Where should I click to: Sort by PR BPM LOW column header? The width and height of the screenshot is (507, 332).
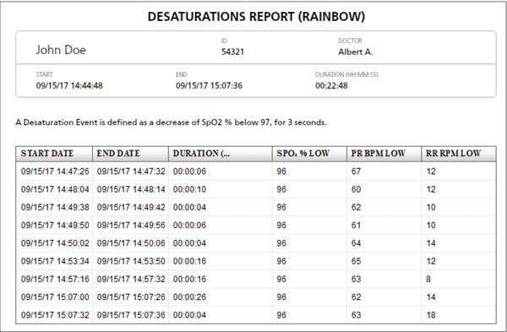point(384,154)
